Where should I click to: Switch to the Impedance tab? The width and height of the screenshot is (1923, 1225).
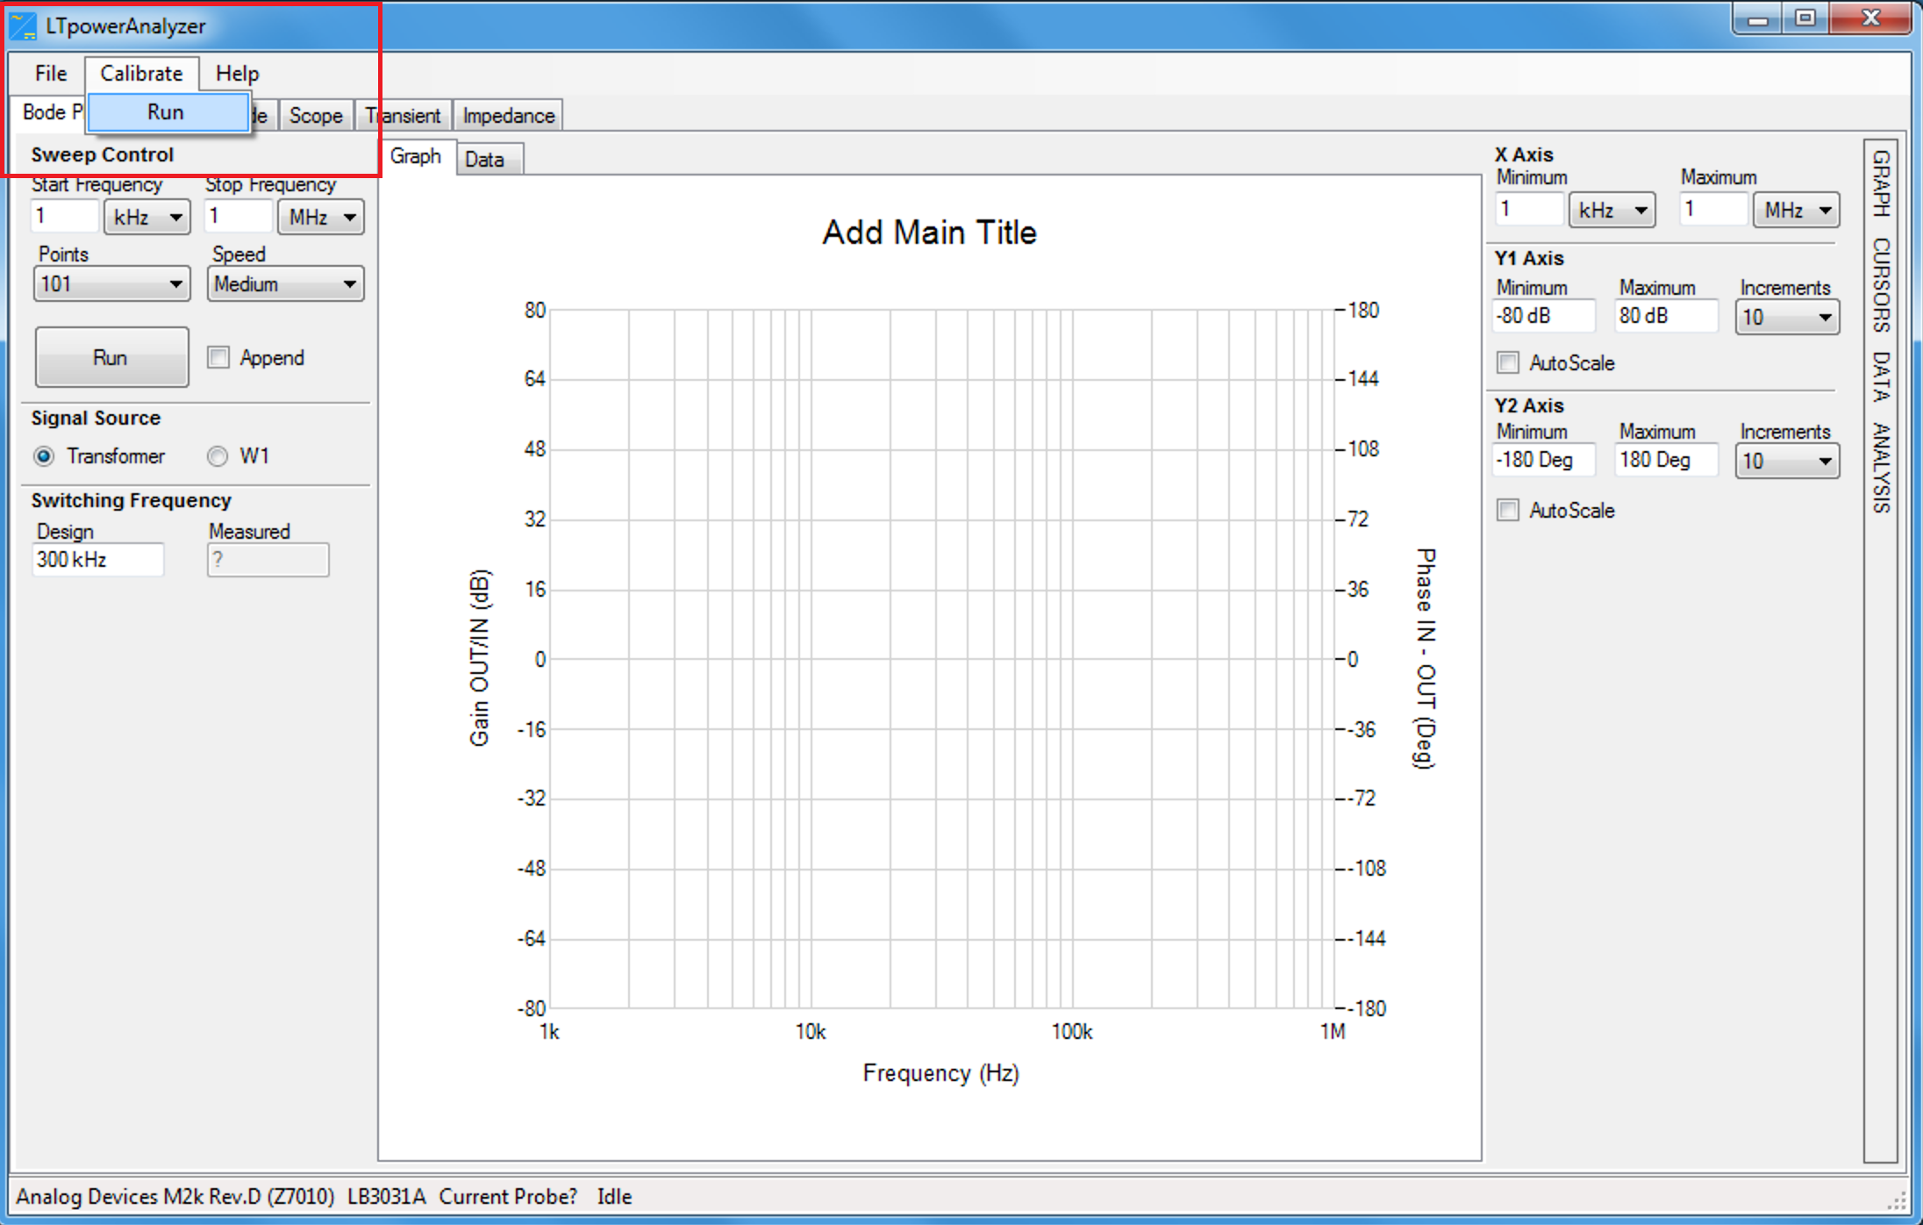coord(507,115)
